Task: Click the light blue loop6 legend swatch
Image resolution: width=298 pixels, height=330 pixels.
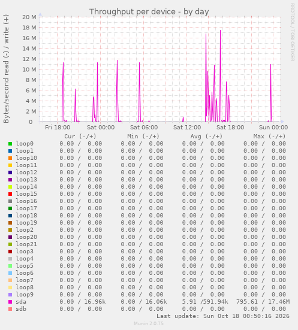Action: coord(10,273)
